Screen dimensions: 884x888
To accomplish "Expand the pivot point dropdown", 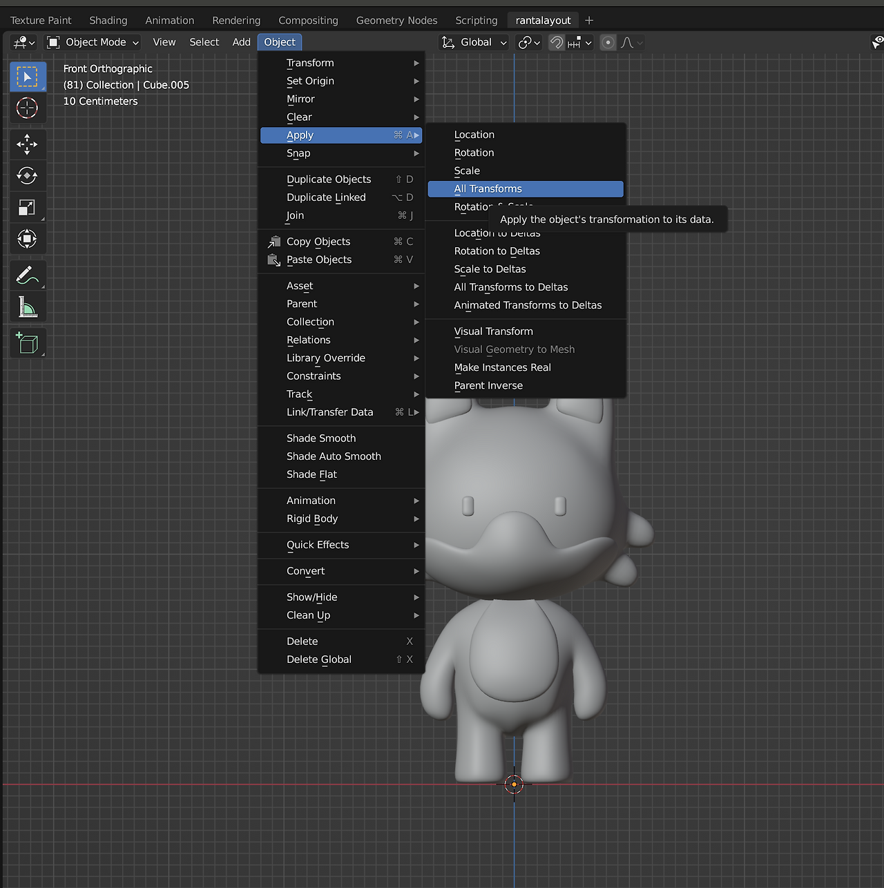I will pyautogui.click(x=529, y=43).
